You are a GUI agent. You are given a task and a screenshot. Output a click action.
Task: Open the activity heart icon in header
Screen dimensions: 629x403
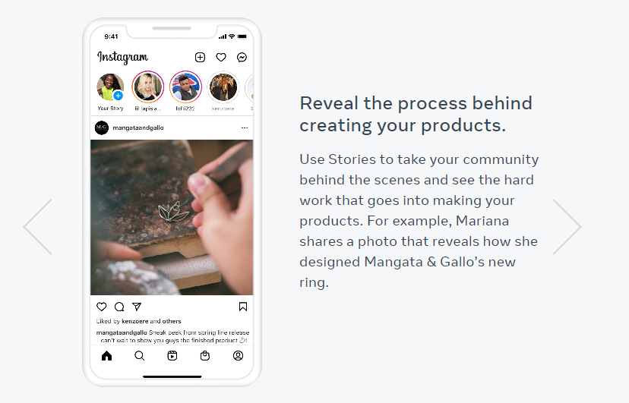(221, 57)
